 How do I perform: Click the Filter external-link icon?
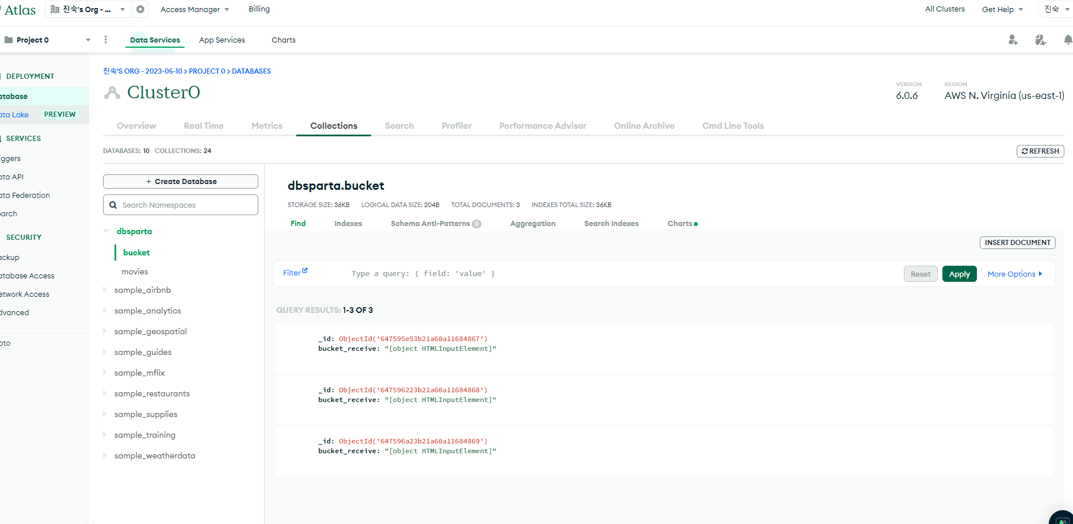pos(305,270)
